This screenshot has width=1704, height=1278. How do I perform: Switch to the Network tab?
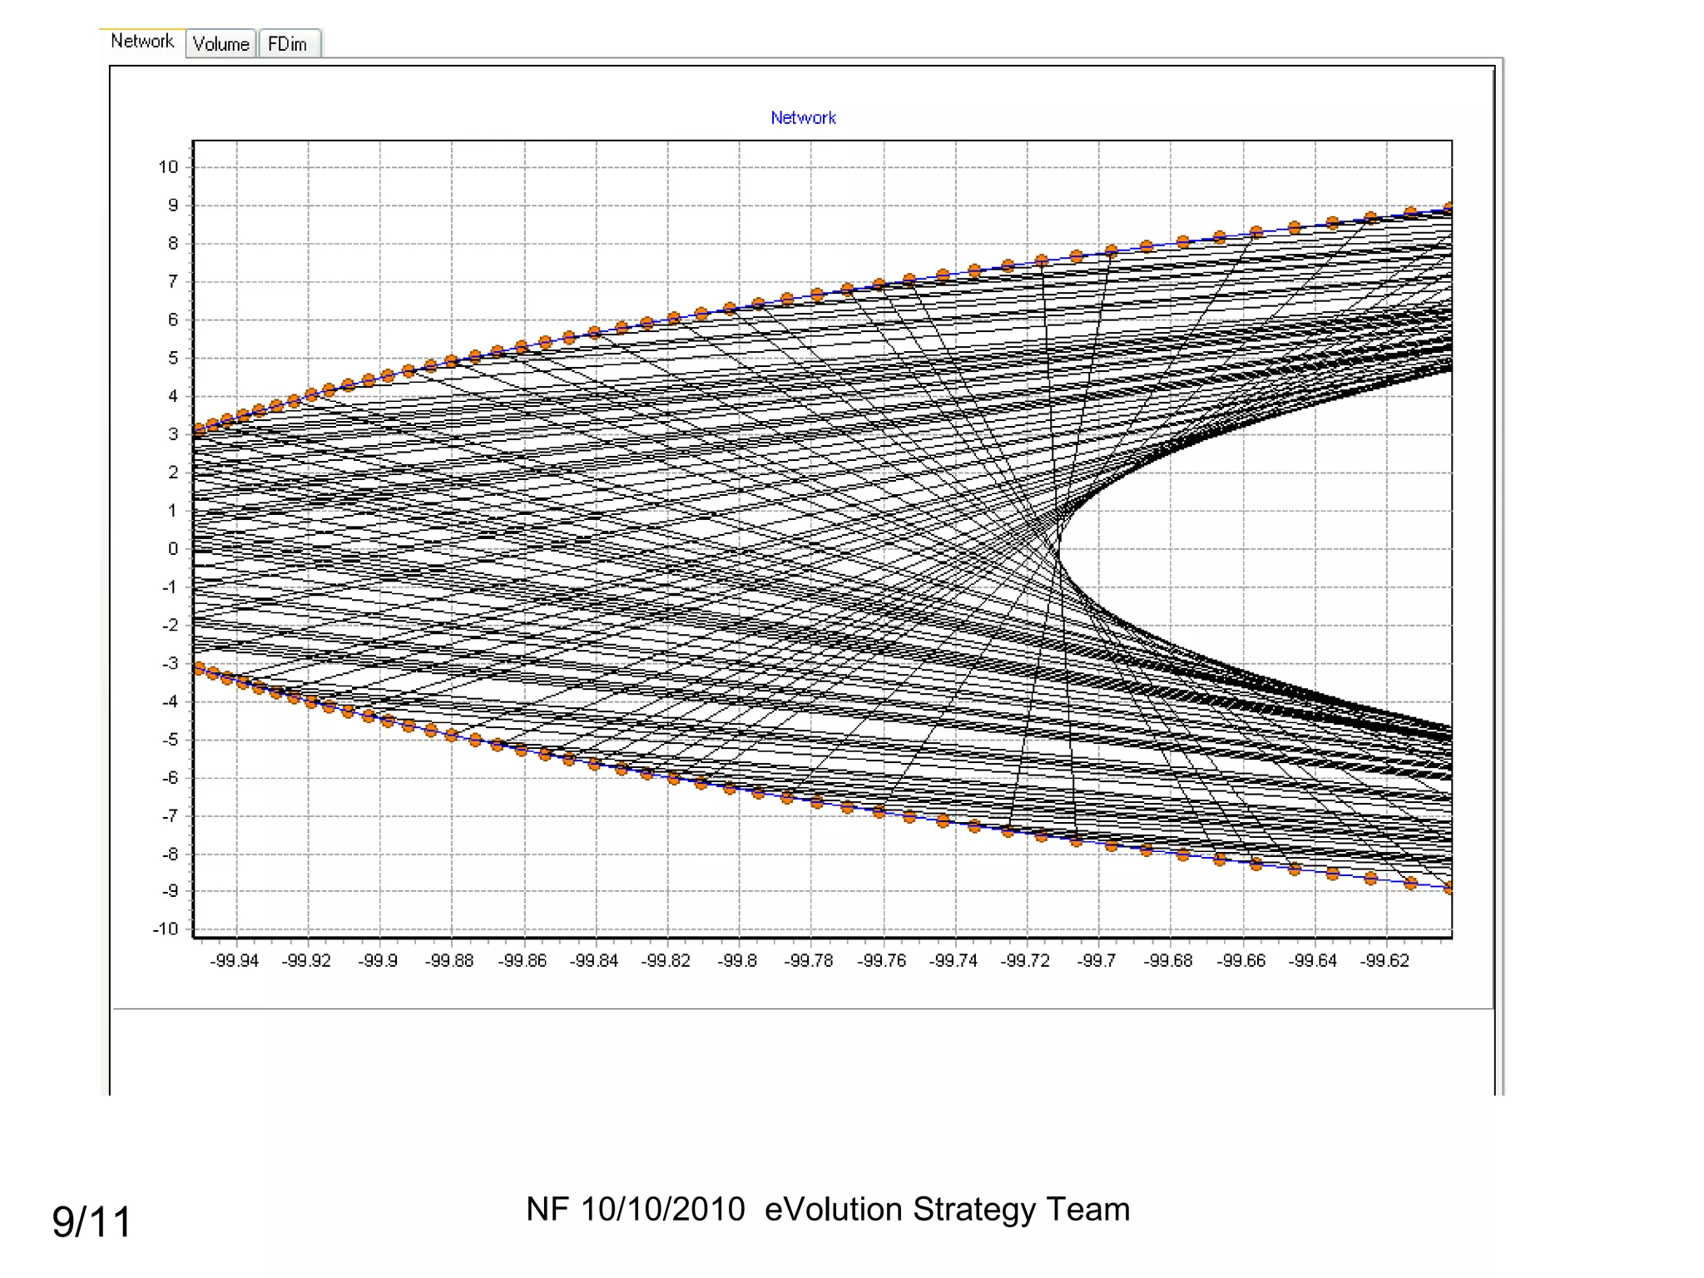click(142, 42)
